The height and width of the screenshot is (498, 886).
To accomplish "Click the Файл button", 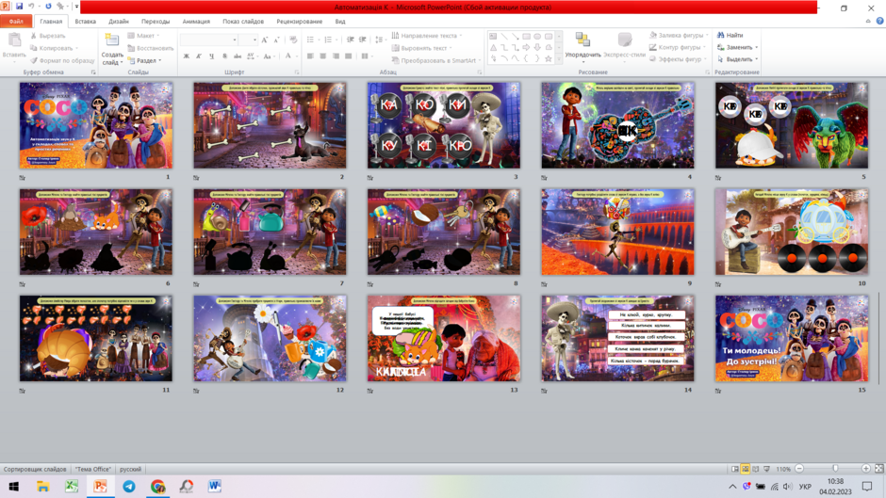I will tap(16, 22).
